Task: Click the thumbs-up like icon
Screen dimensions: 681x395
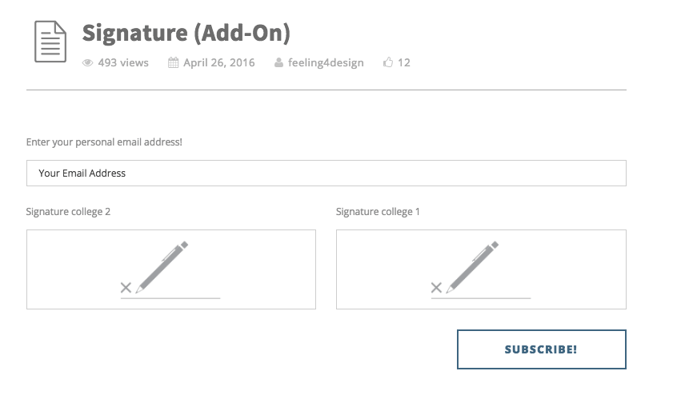Action: click(388, 62)
